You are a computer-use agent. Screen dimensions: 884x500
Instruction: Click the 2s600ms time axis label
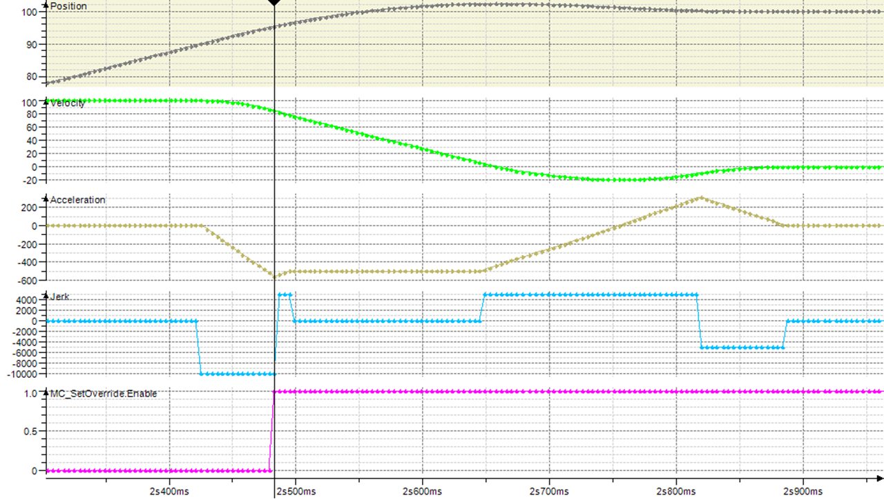coord(422,491)
